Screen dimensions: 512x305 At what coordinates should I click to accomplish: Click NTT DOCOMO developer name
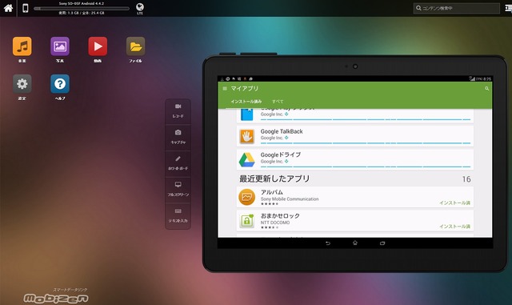[275, 223]
